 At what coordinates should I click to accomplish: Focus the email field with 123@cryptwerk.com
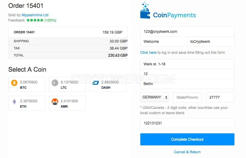pyautogui.click(x=187, y=31)
